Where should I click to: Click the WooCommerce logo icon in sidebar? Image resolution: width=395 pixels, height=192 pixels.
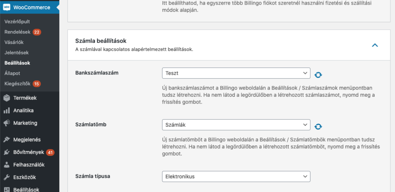coord(7,8)
